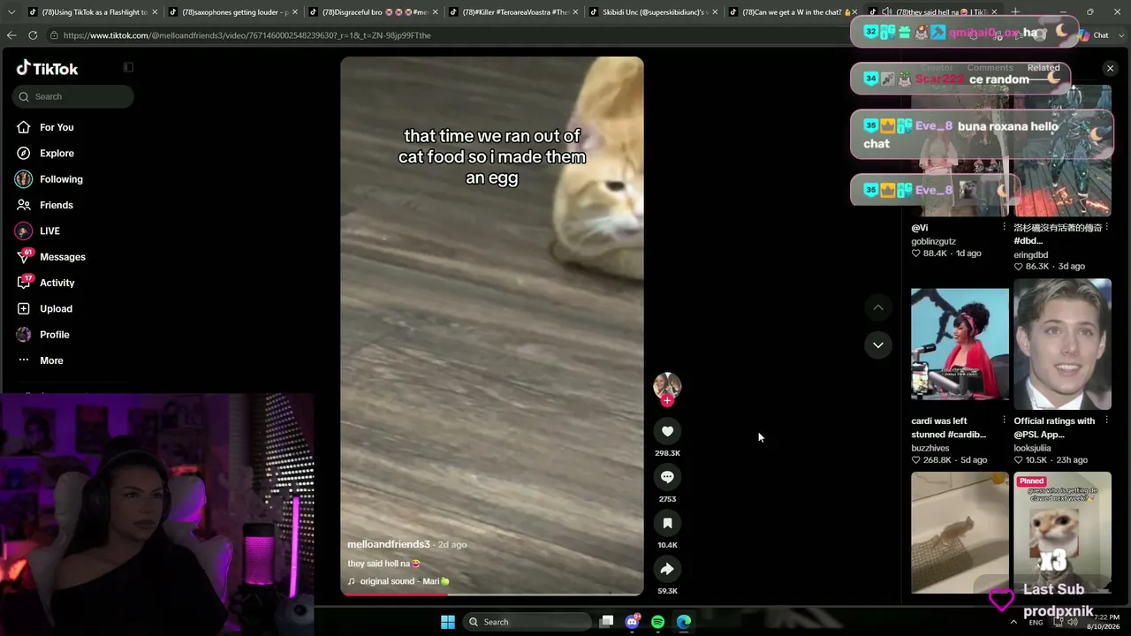Seek on the video progress bar
This screenshot has height=636, width=1131.
pyautogui.click(x=492, y=594)
